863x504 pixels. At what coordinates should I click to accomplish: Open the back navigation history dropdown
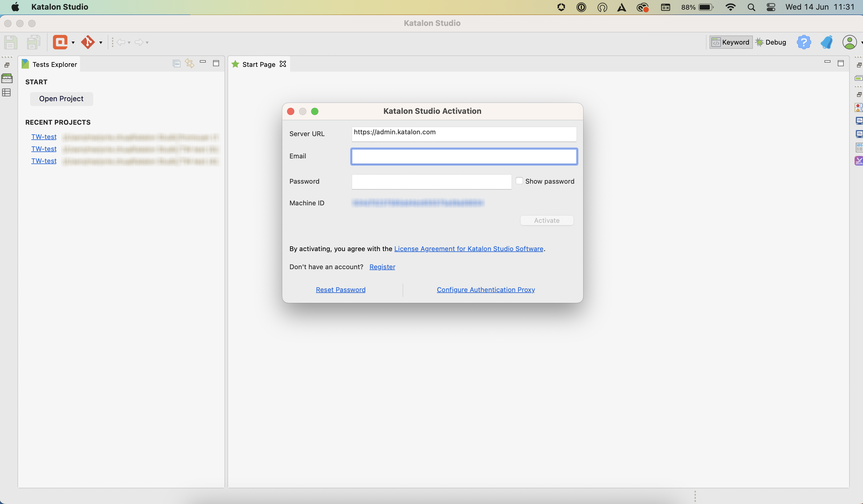pos(129,42)
